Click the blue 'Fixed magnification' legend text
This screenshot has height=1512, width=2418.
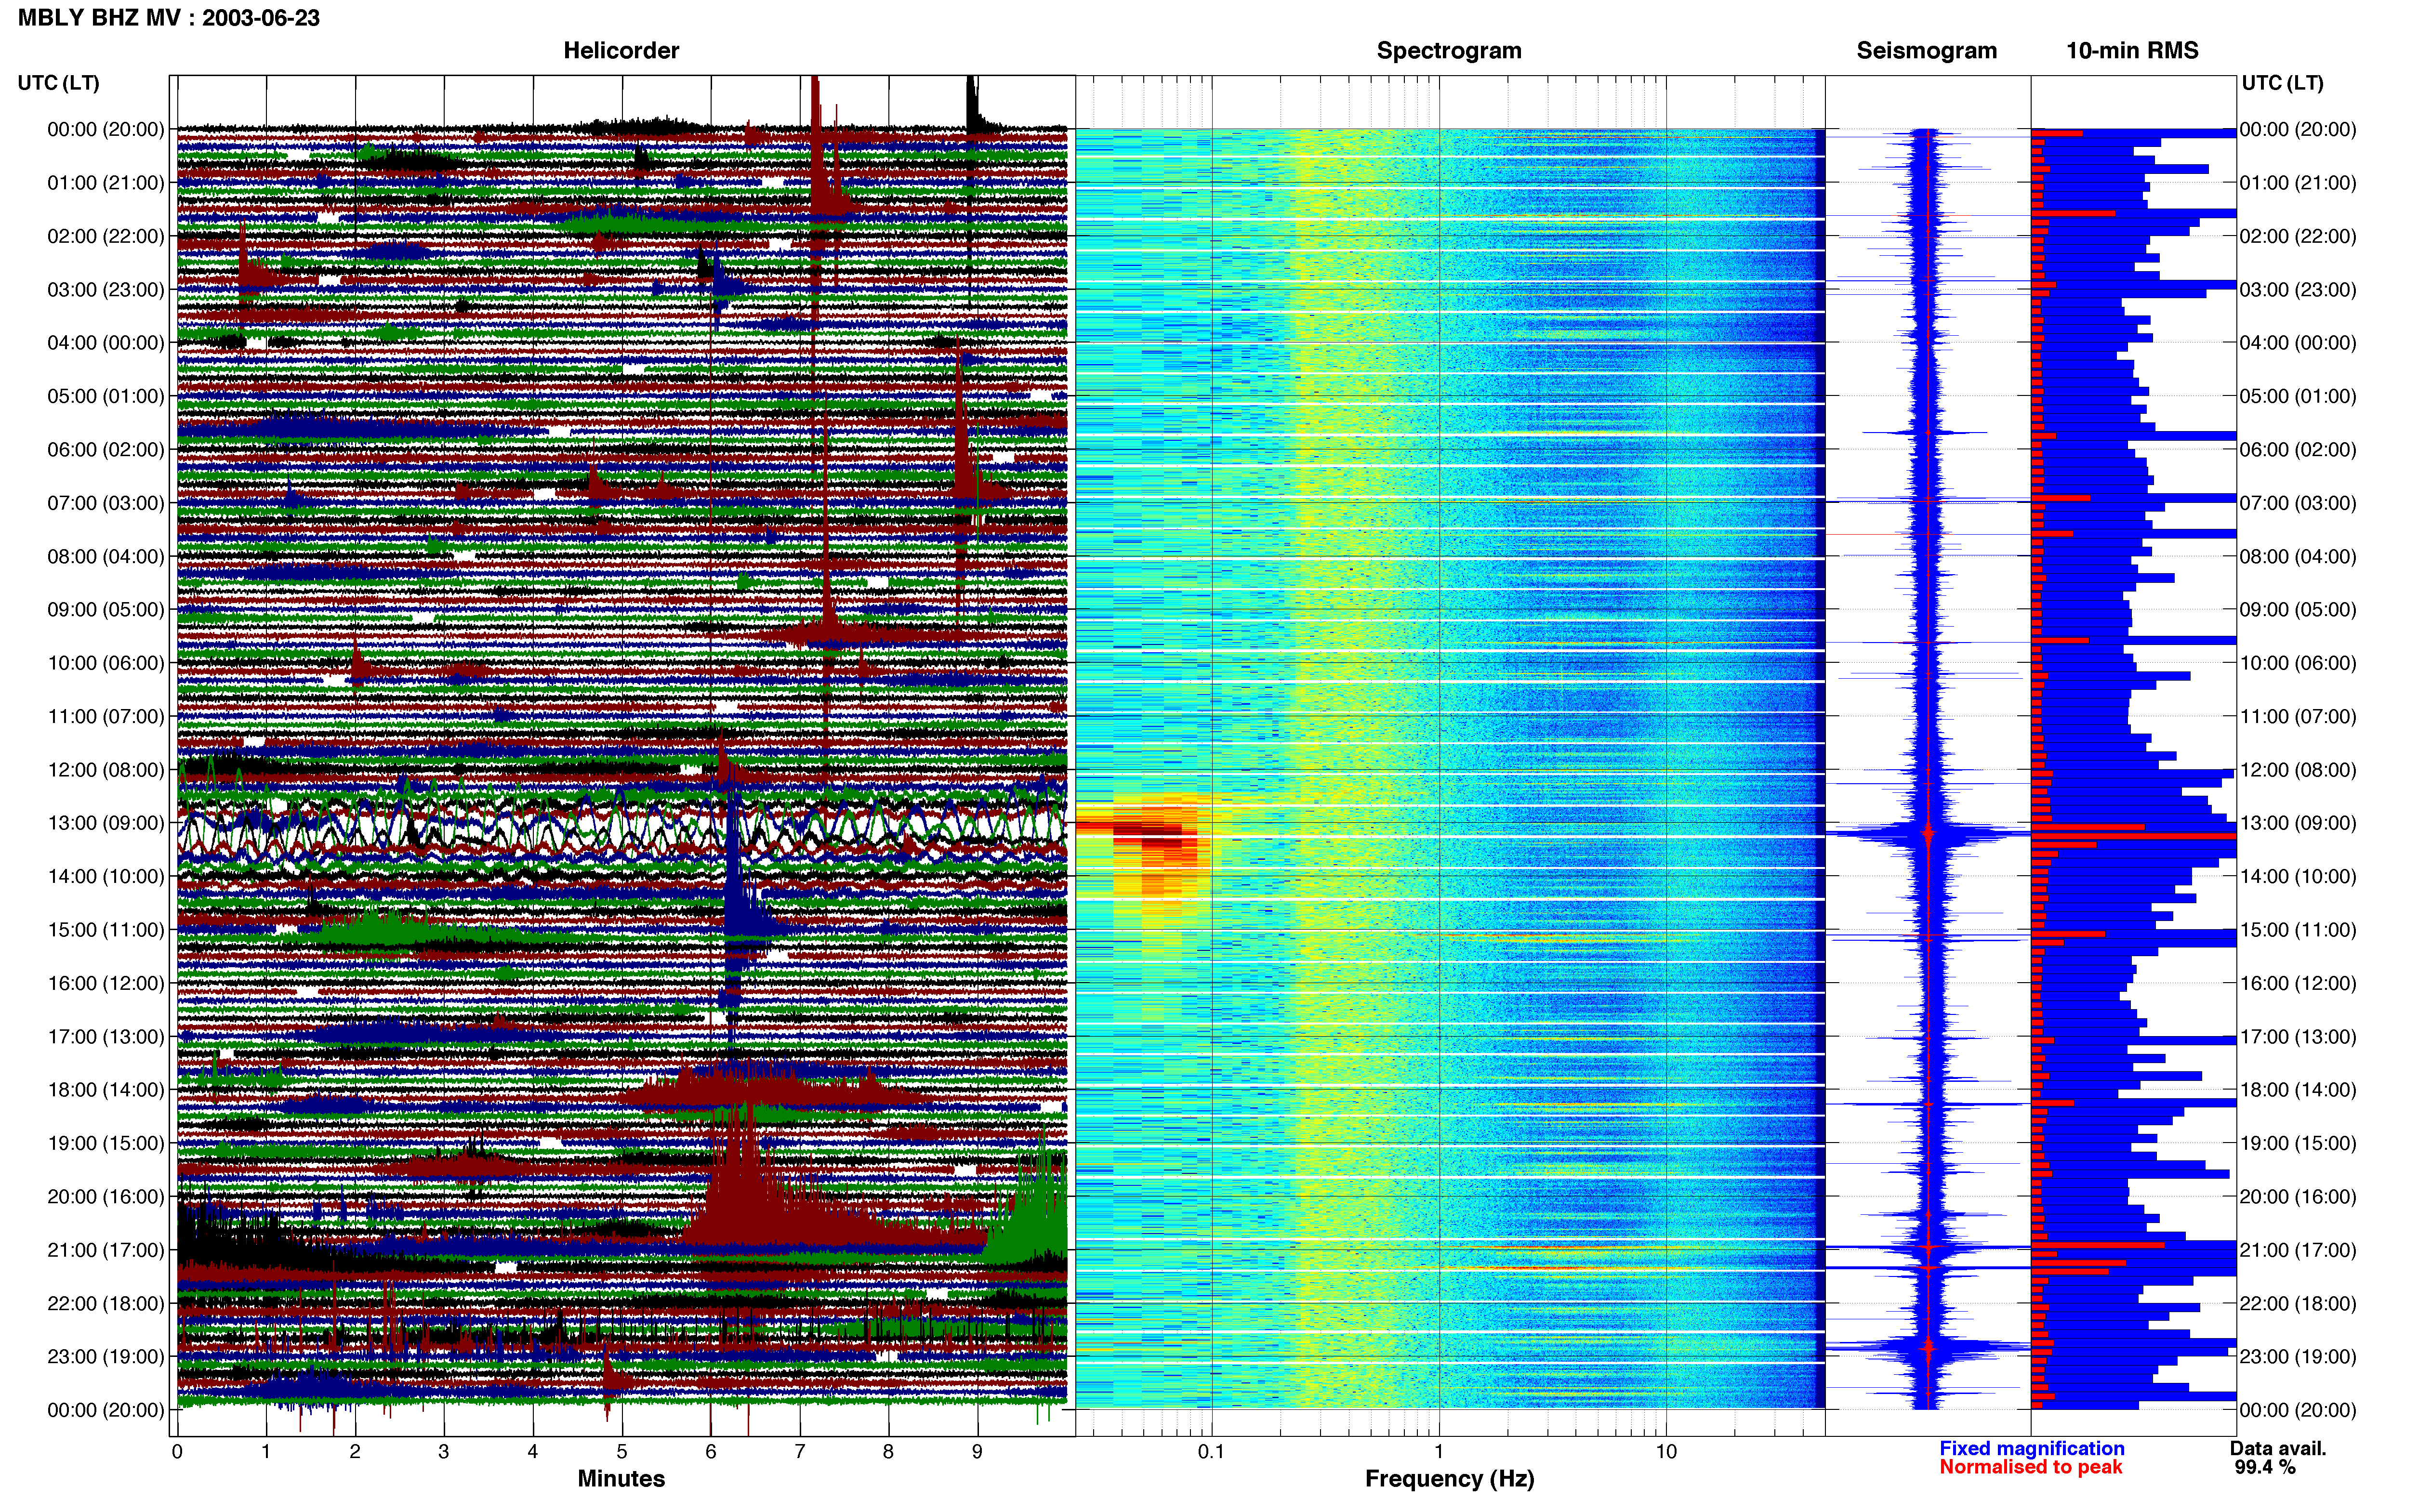coord(2032,1449)
